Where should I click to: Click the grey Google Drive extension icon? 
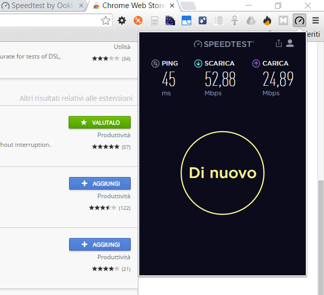[251, 21]
